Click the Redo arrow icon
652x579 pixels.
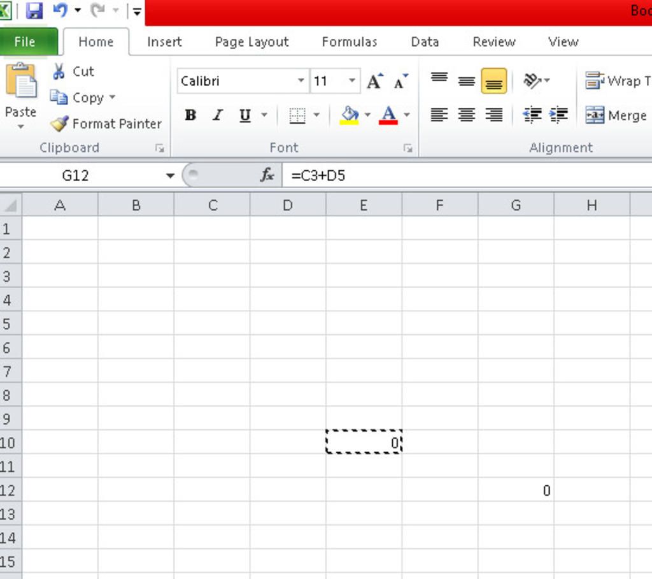coord(97,10)
